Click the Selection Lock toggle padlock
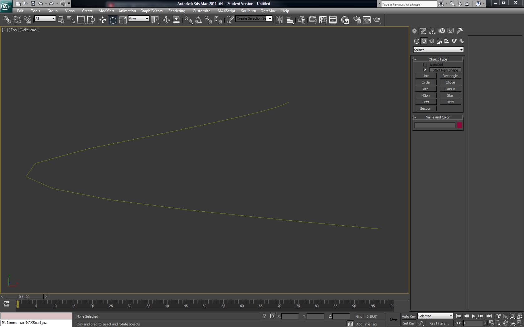This screenshot has width=524, height=327. 264,316
